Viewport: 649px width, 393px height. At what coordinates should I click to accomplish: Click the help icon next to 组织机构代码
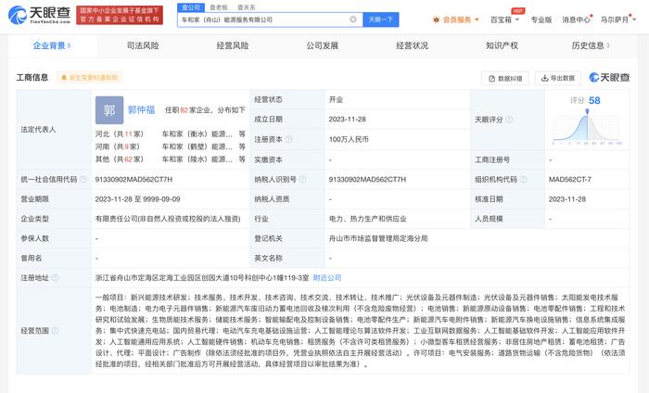tap(523, 179)
